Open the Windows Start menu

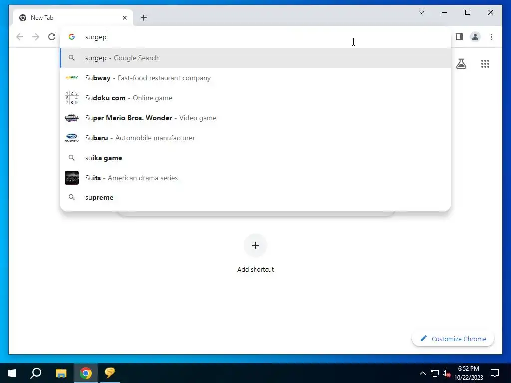click(12, 373)
